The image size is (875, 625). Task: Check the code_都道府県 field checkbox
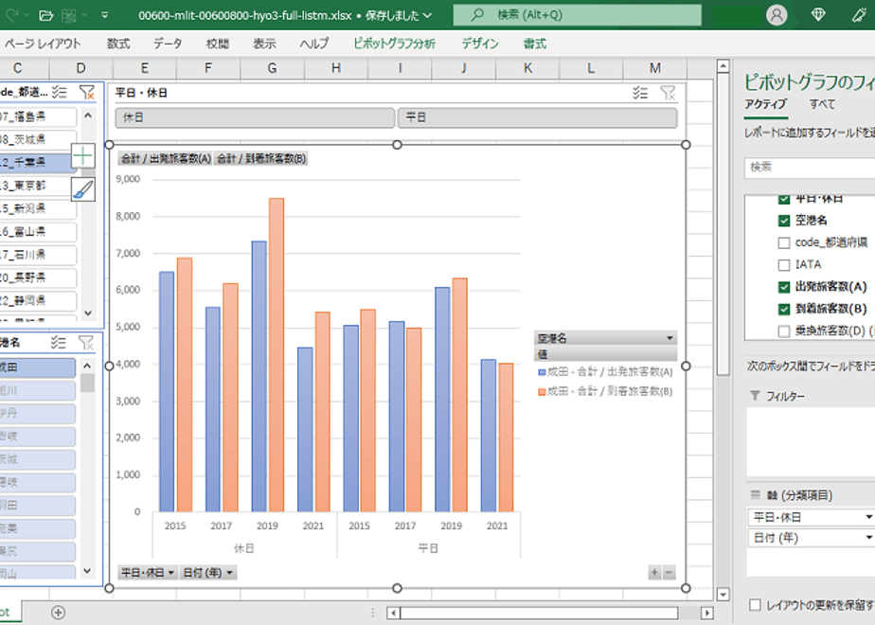point(784,242)
